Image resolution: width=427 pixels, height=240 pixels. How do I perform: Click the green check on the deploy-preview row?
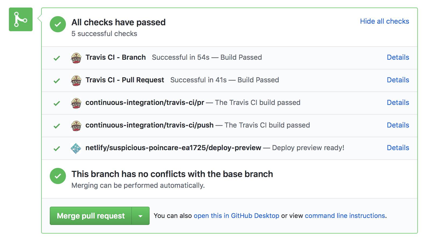(57, 148)
